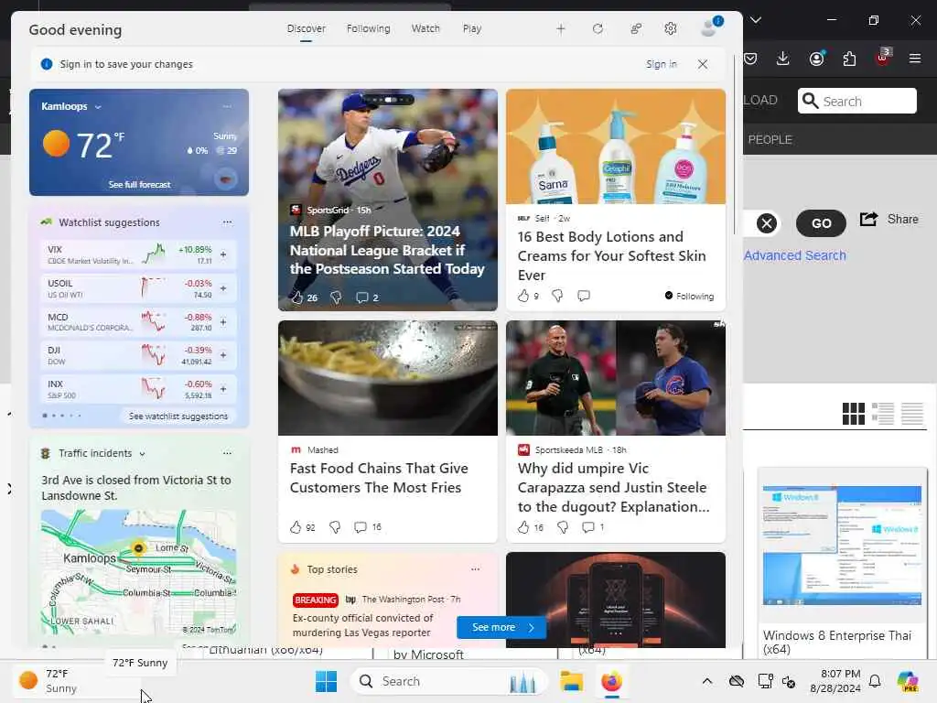Add USOIL to the watchlist
This screenshot has width=937, height=703.
223,288
